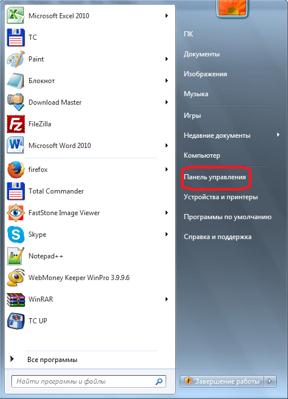
Task: Expand the Download Master submenu arrow
Action: point(167,102)
